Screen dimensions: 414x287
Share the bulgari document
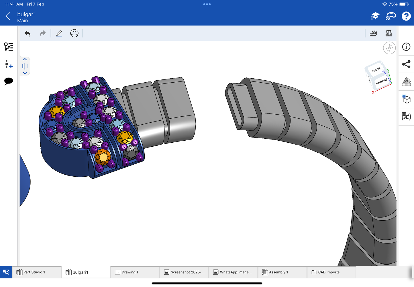click(406, 64)
